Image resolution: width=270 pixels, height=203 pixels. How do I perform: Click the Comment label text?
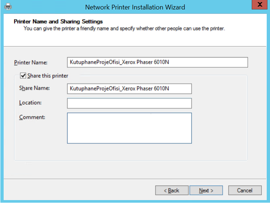pyautogui.click(x=32, y=117)
